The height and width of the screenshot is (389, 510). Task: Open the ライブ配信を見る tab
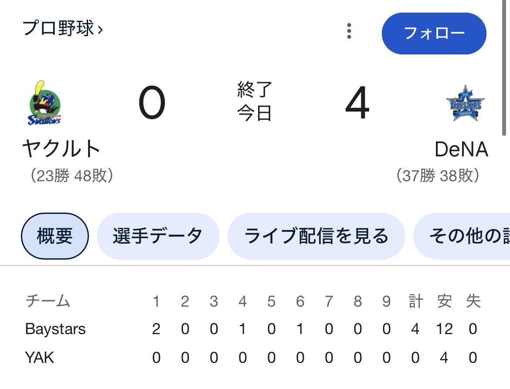click(316, 236)
